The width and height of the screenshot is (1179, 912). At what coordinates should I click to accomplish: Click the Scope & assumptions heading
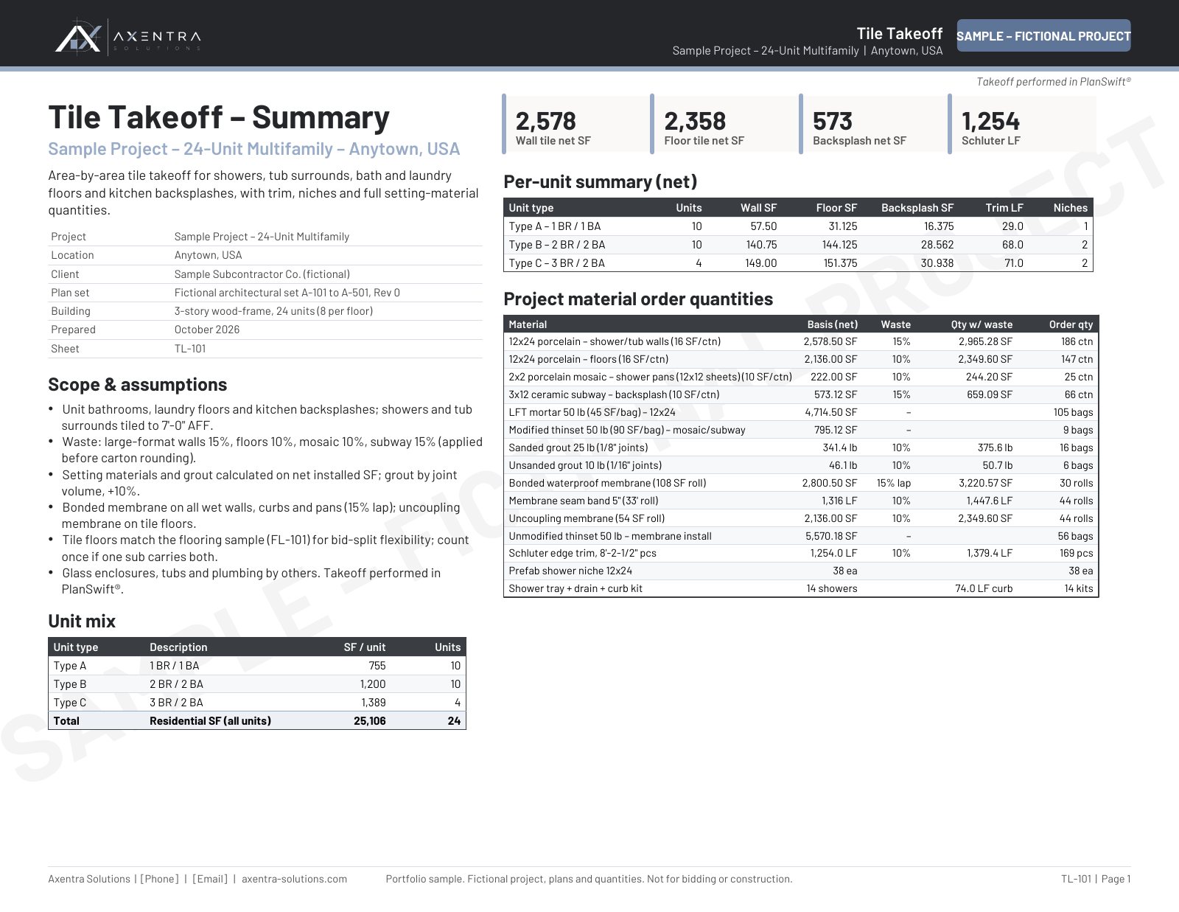138,385
